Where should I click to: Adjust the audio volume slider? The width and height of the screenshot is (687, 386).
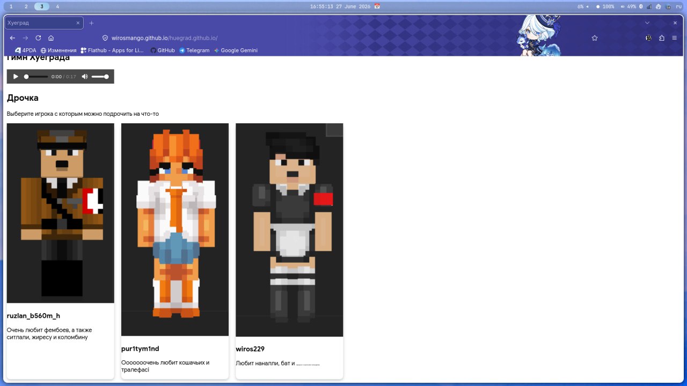coord(100,77)
